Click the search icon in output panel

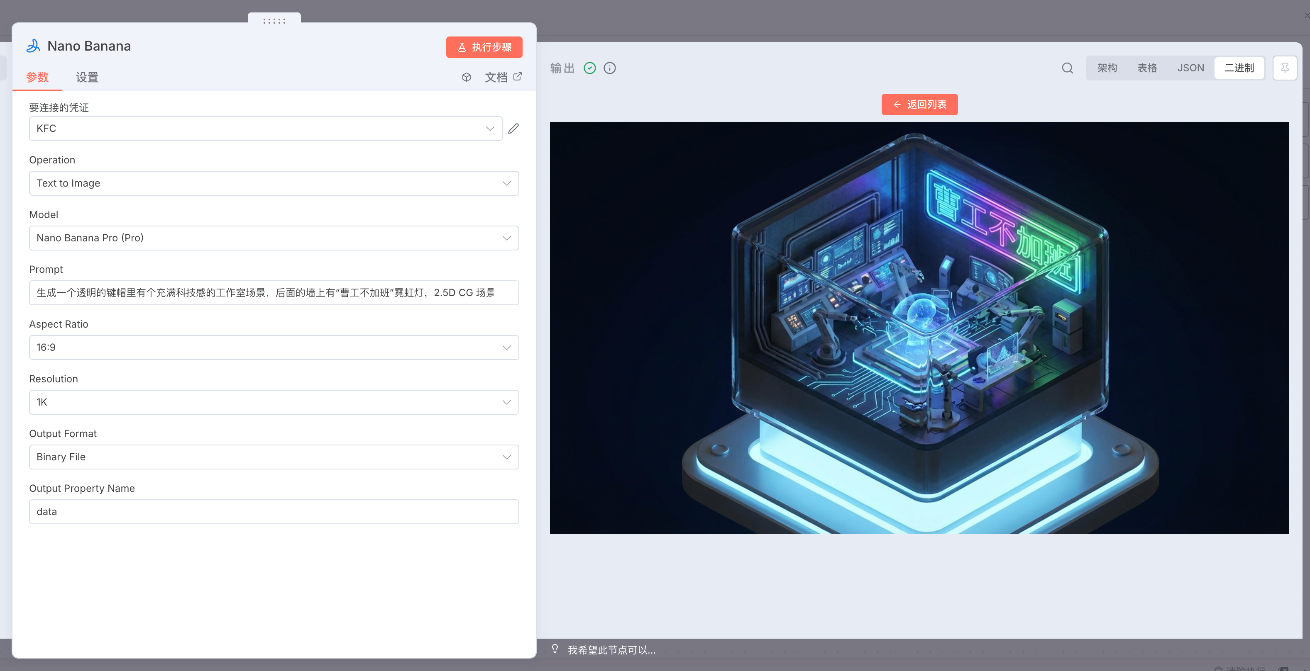[x=1067, y=68]
